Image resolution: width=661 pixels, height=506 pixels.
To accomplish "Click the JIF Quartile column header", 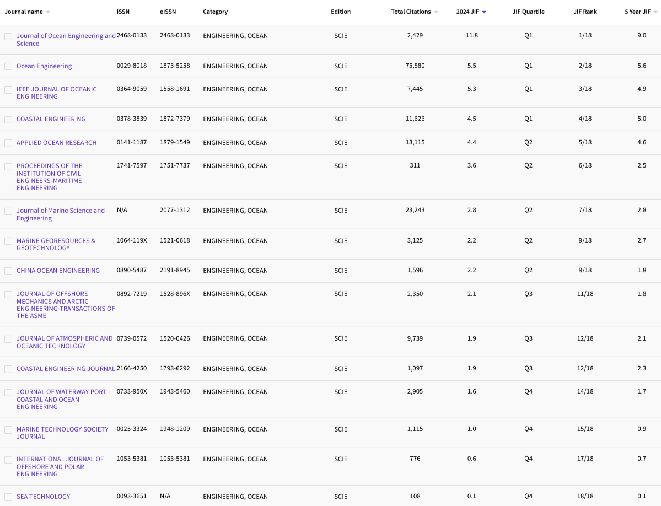I will pyautogui.click(x=528, y=12).
